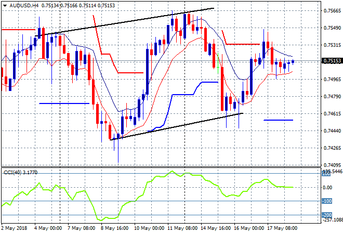The height and width of the screenshot is (234, 343).
Task: Click the CCI -100 level label
Action: pyautogui.click(x=327, y=201)
